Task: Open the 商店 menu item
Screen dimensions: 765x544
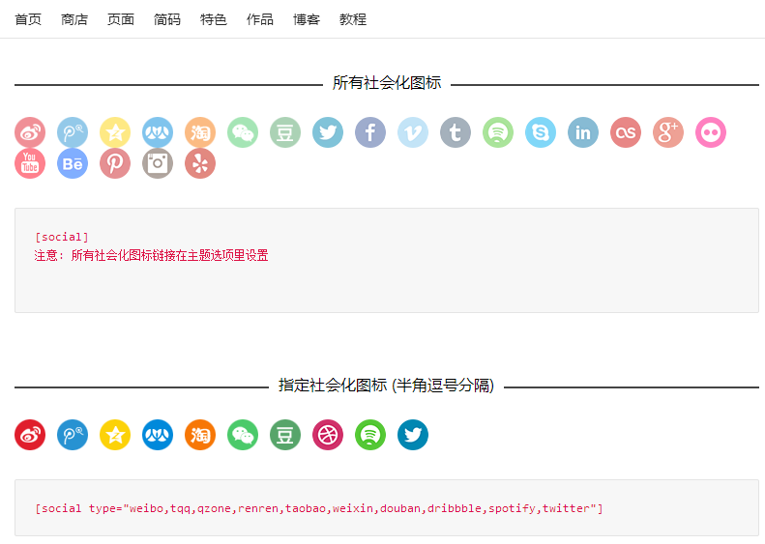Action: [x=74, y=19]
